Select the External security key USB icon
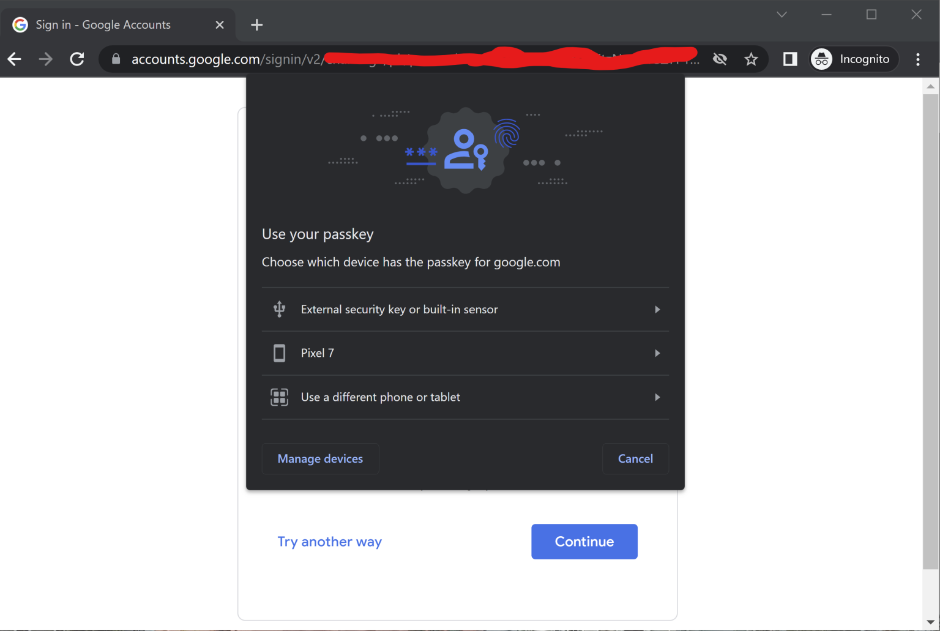The width and height of the screenshot is (940, 631). pyautogui.click(x=279, y=309)
